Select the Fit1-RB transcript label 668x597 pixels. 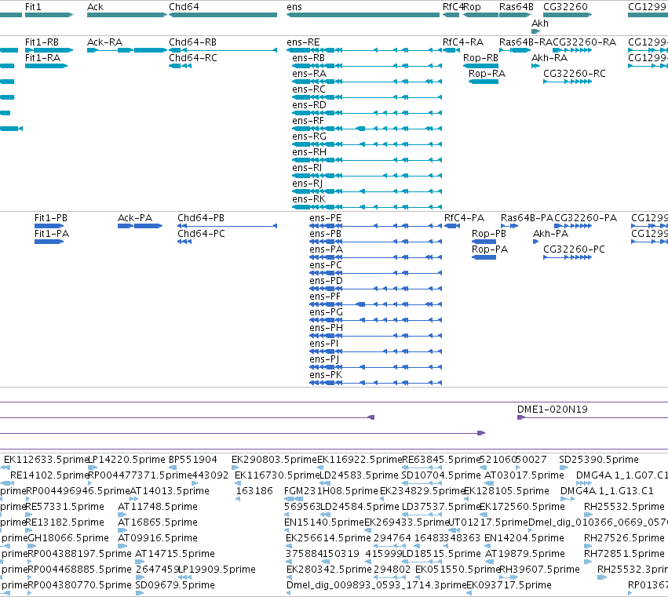[42, 42]
